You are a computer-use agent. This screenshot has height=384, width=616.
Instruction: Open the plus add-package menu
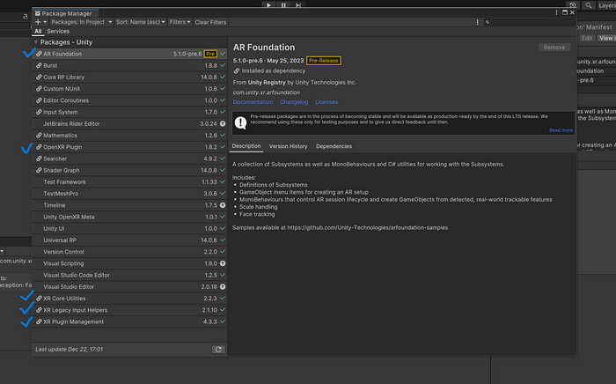pyautogui.click(x=40, y=22)
